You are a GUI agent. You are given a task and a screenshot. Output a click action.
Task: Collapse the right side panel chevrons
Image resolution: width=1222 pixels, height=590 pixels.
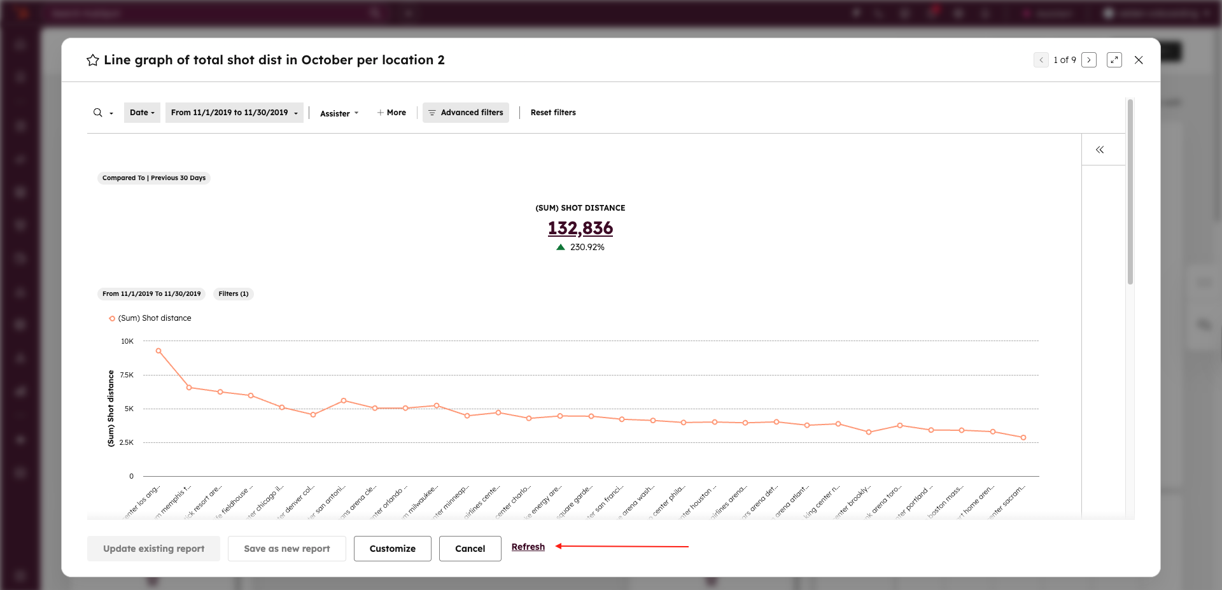pos(1100,150)
